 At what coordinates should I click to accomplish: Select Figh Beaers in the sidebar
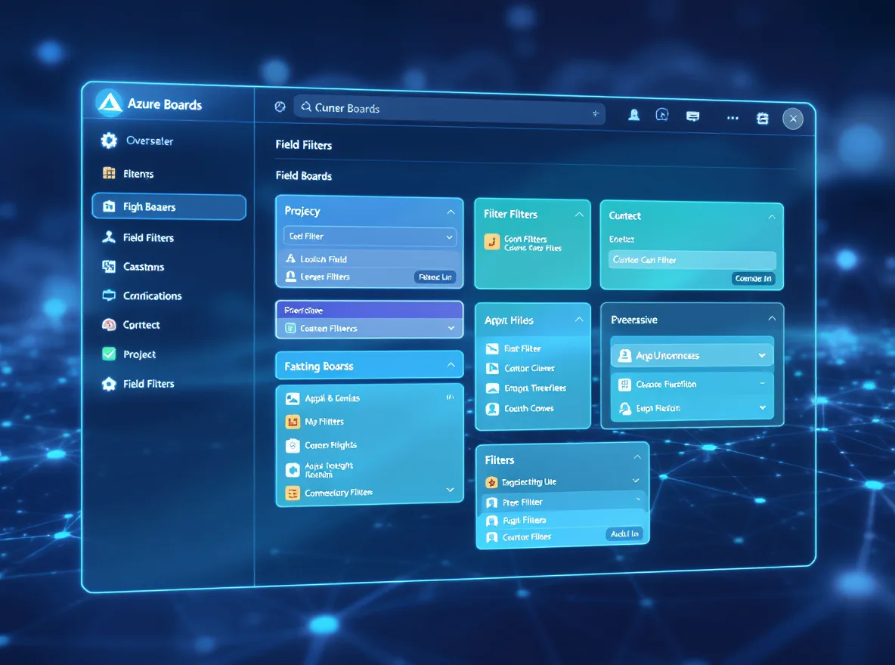tap(168, 206)
